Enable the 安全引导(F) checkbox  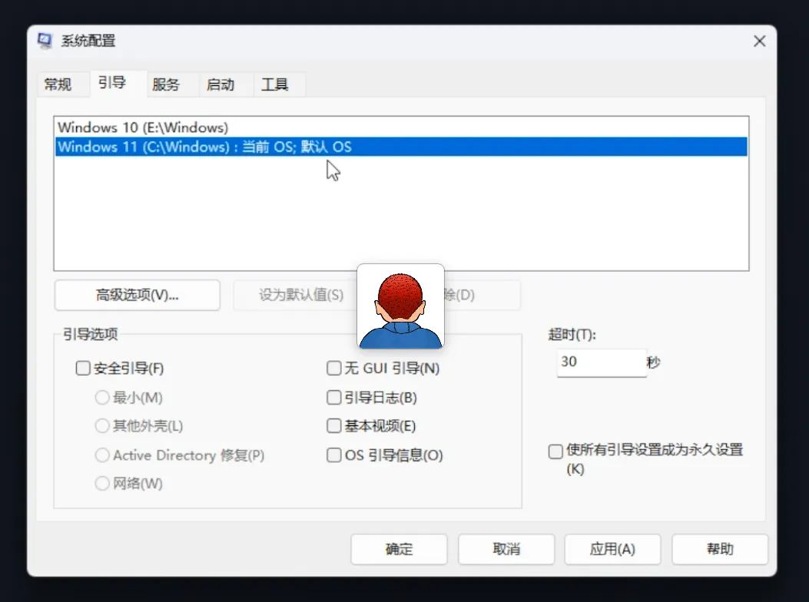(x=83, y=369)
